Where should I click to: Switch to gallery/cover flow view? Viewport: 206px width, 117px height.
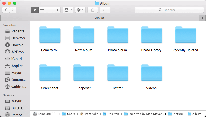(57, 10)
